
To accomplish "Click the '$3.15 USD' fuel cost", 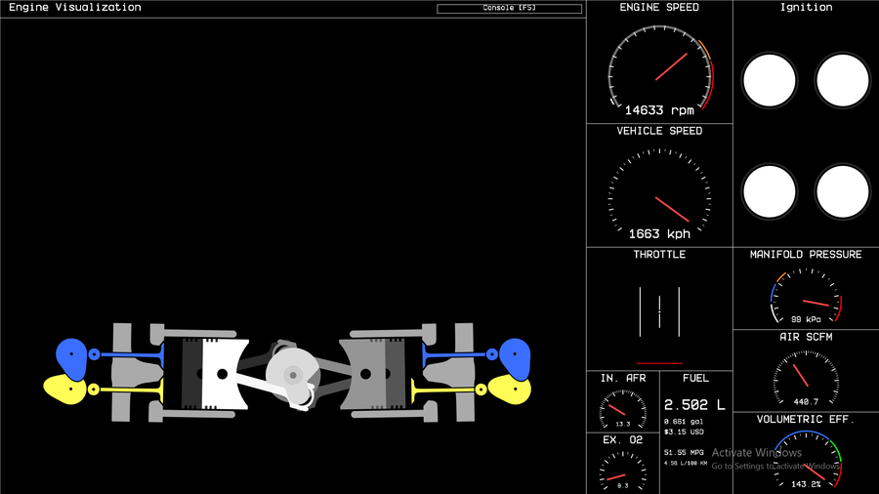I will point(684,432).
